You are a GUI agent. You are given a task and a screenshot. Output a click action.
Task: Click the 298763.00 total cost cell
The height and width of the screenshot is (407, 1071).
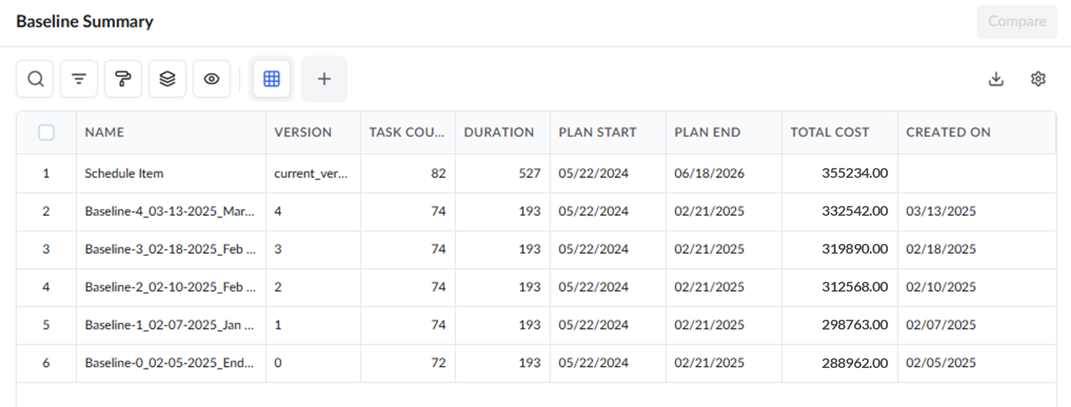855,325
